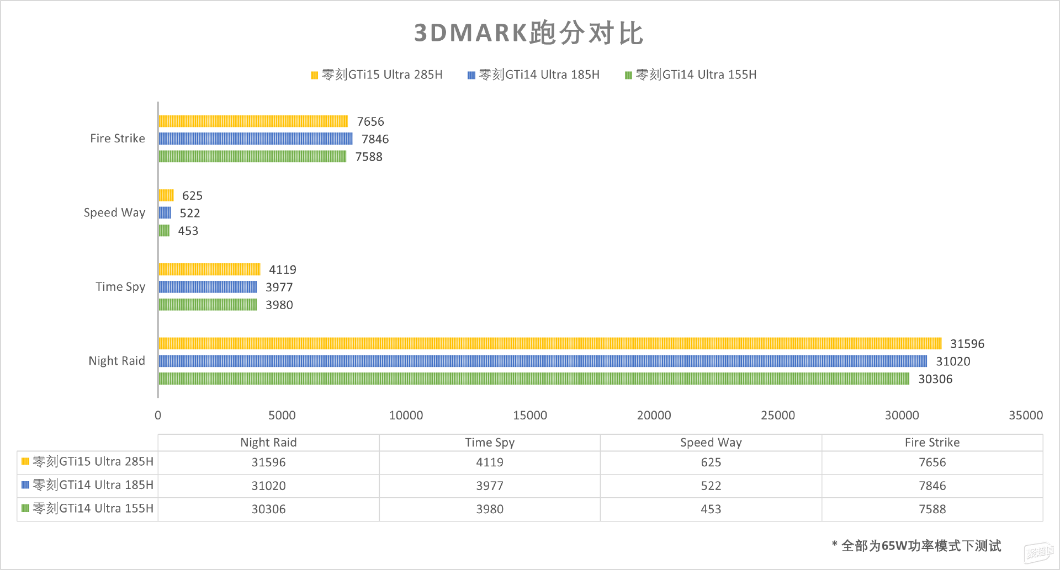Click the Fire Strike table column header
The height and width of the screenshot is (570, 1060).
coord(932,443)
